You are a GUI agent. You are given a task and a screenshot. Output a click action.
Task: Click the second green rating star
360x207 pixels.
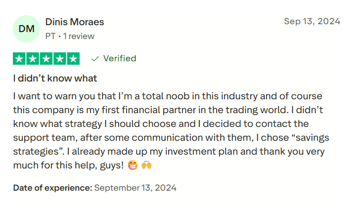[x=33, y=59]
